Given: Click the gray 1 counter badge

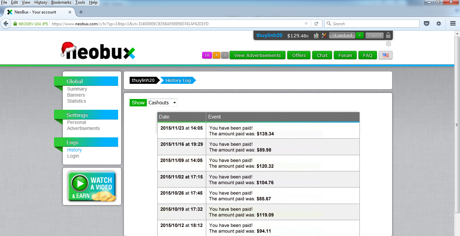Looking at the screenshot, I should coord(225,55).
